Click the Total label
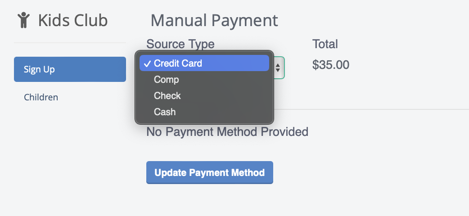Screen dimensions: 469x216 (325, 44)
